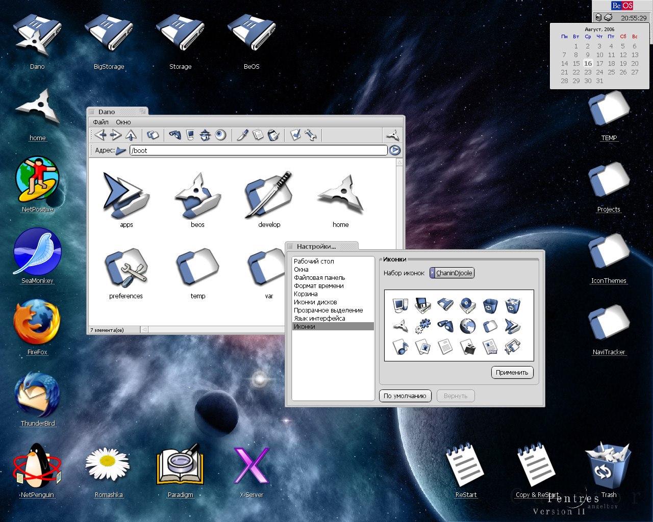Click the paste clipboard icon in Dano toolbar
Image resolution: width=653 pixels, height=522 pixels.
(x=273, y=135)
